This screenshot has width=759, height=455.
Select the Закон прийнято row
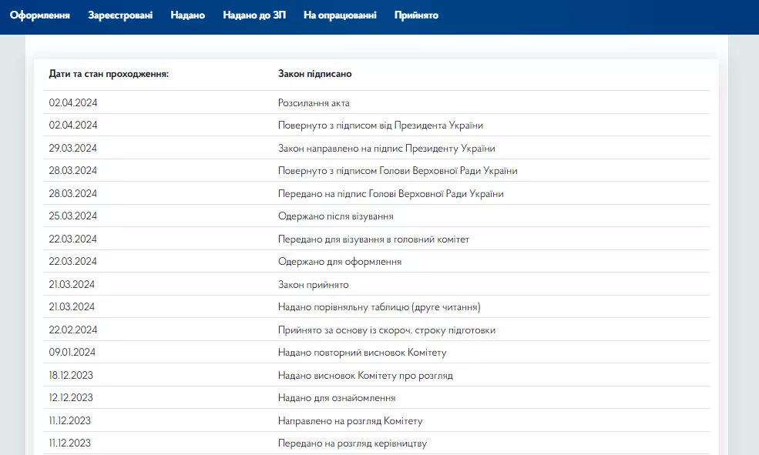313,283
